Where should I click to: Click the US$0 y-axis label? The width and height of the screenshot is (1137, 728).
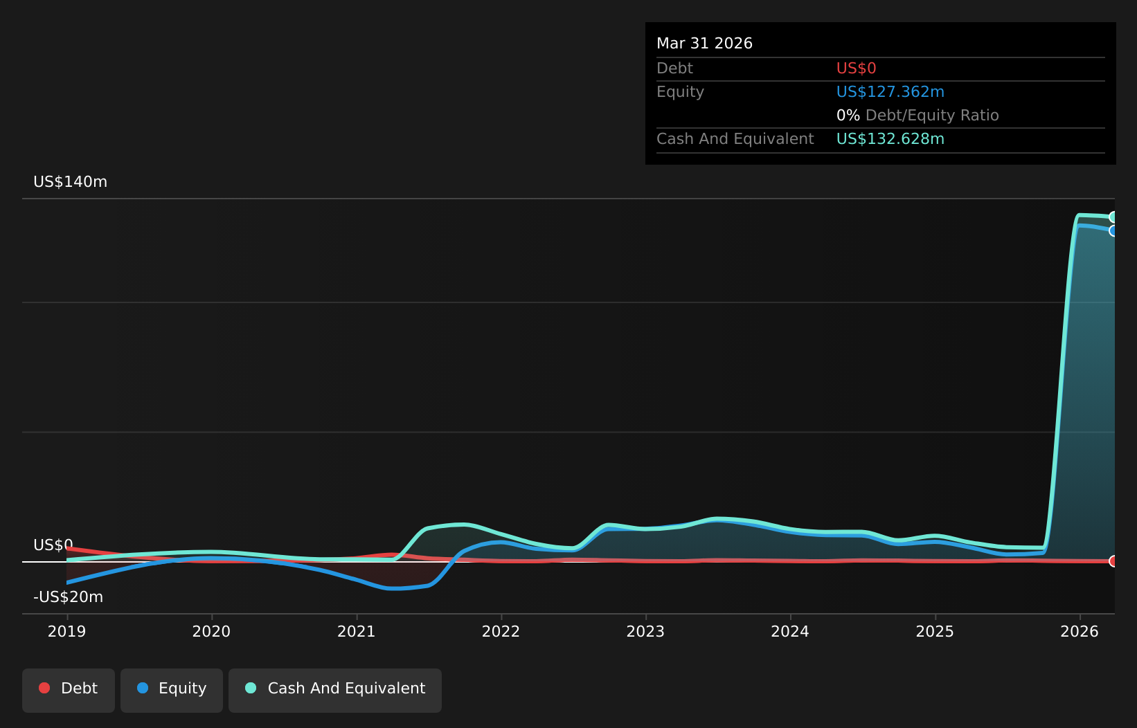pos(53,545)
